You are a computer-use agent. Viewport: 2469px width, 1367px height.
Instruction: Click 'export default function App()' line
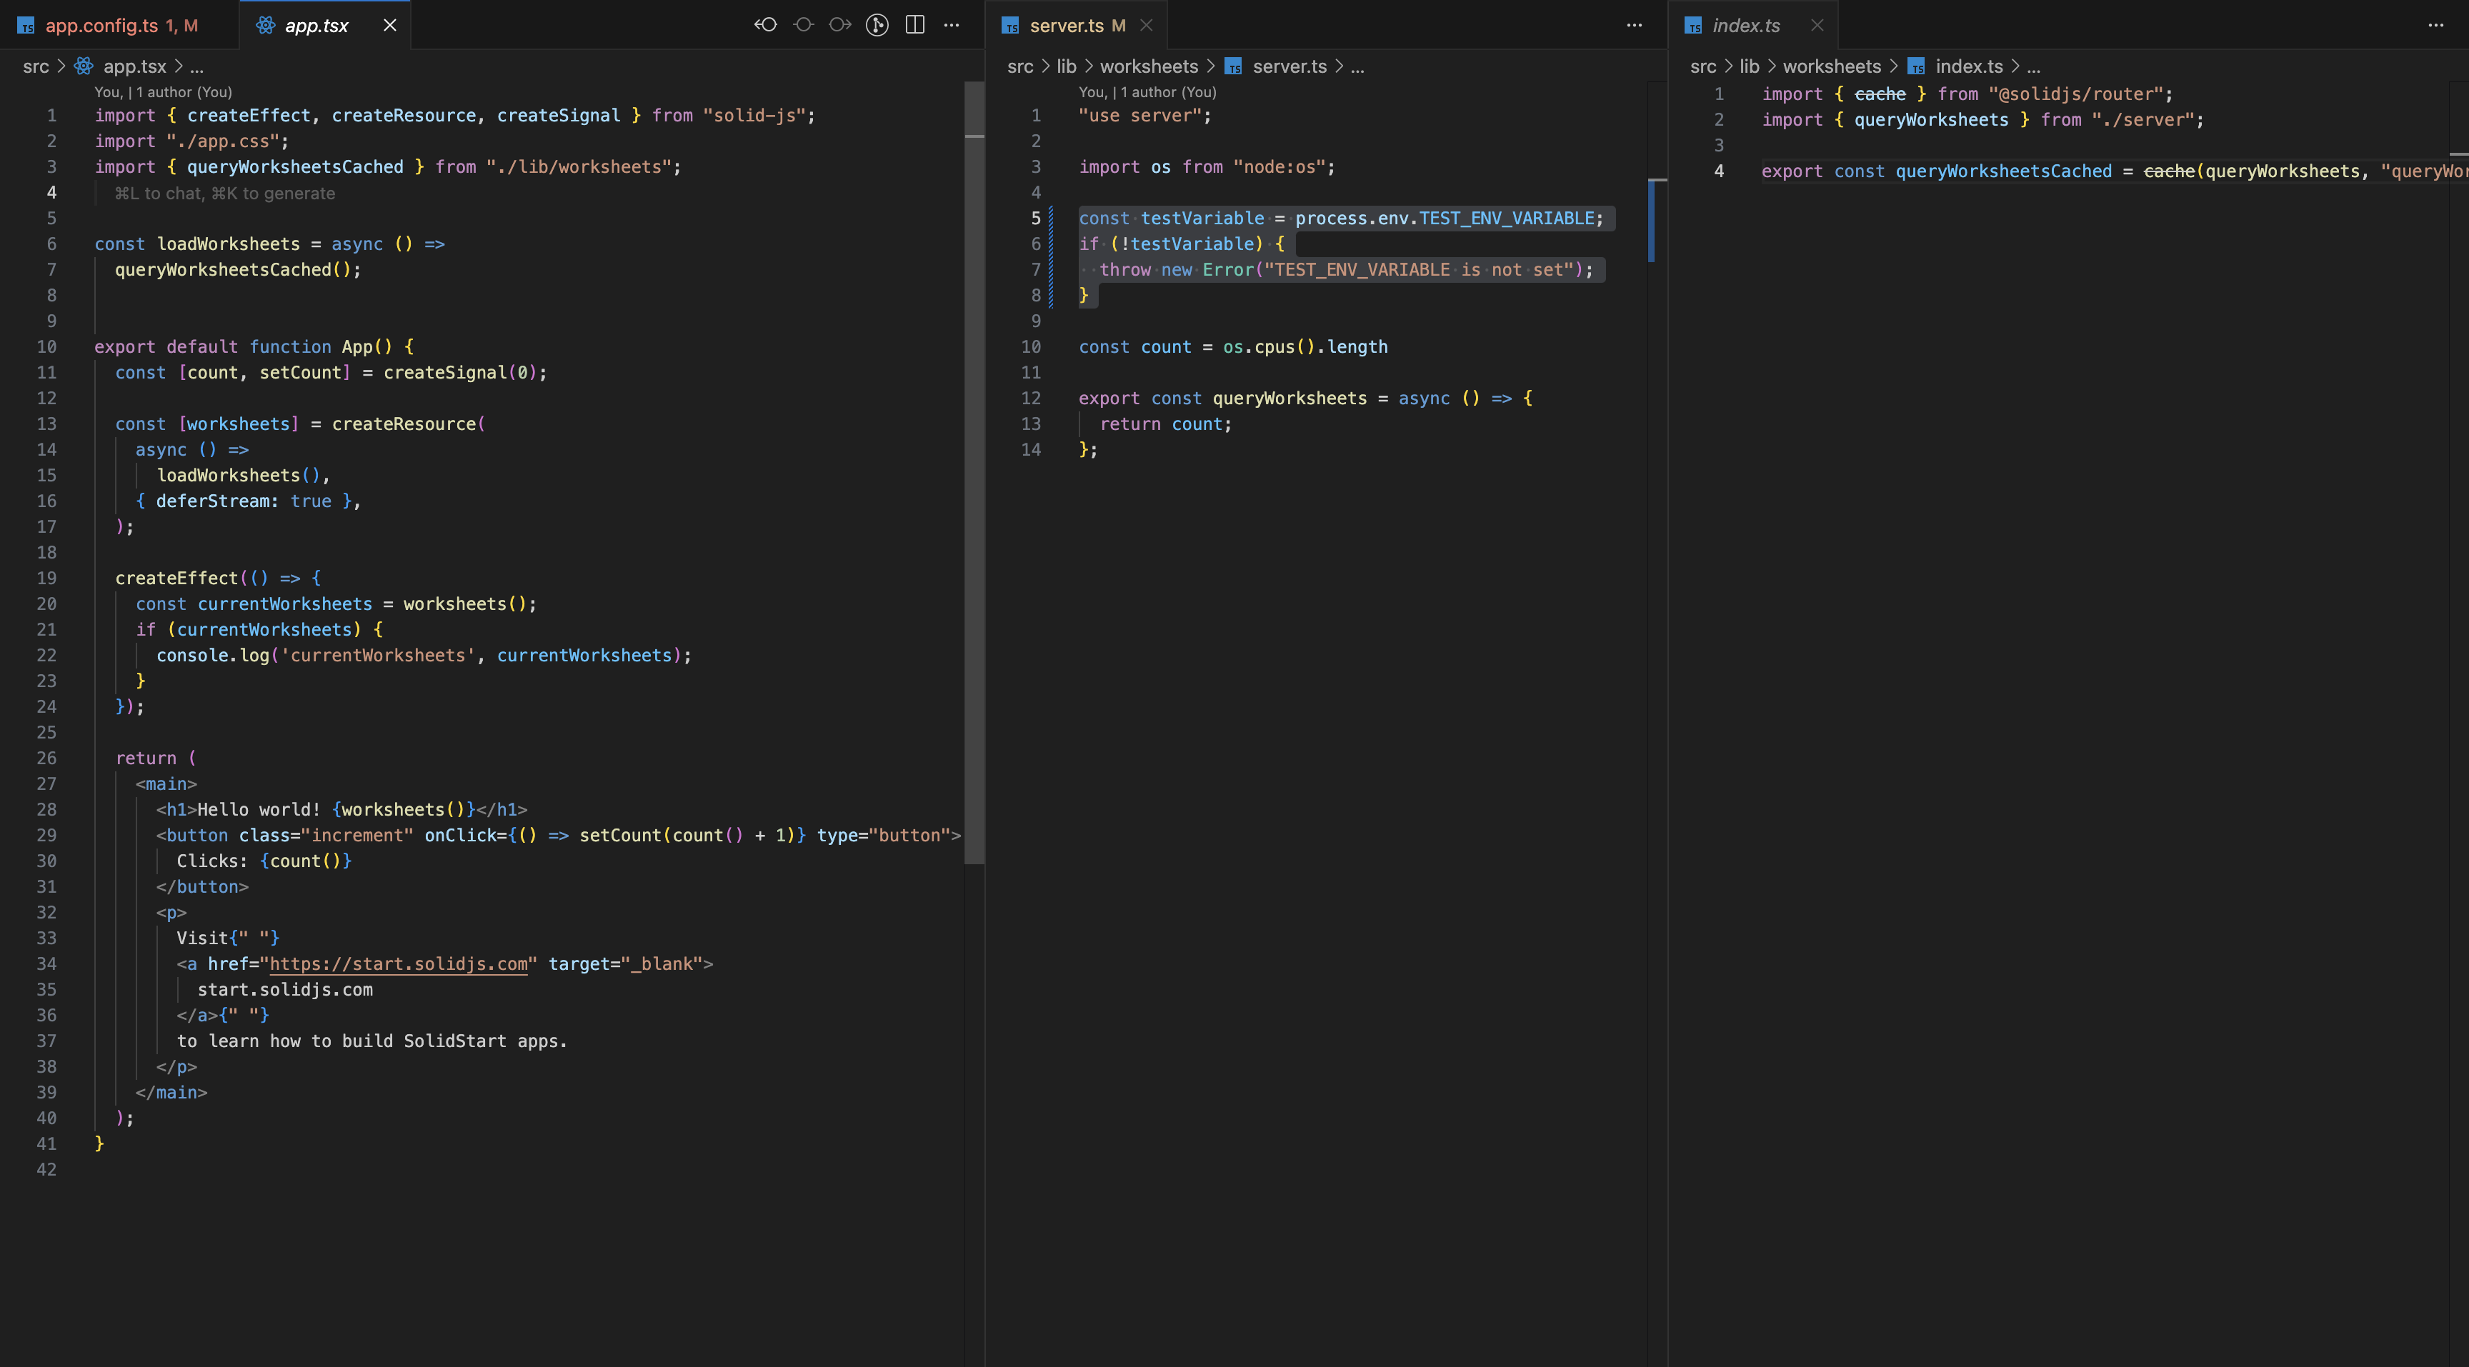254,347
